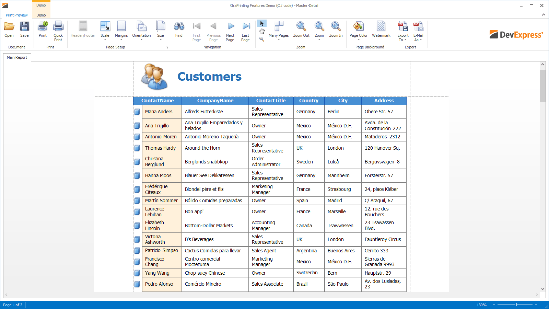Image resolution: width=549 pixels, height=309 pixels.
Task: Open the Page Setup dialog launcher
Action: click(x=167, y=47)
